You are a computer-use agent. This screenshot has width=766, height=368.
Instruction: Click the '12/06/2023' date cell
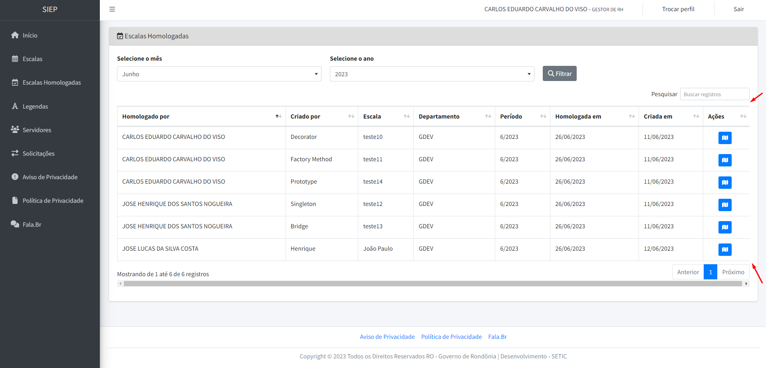point(671,249)
